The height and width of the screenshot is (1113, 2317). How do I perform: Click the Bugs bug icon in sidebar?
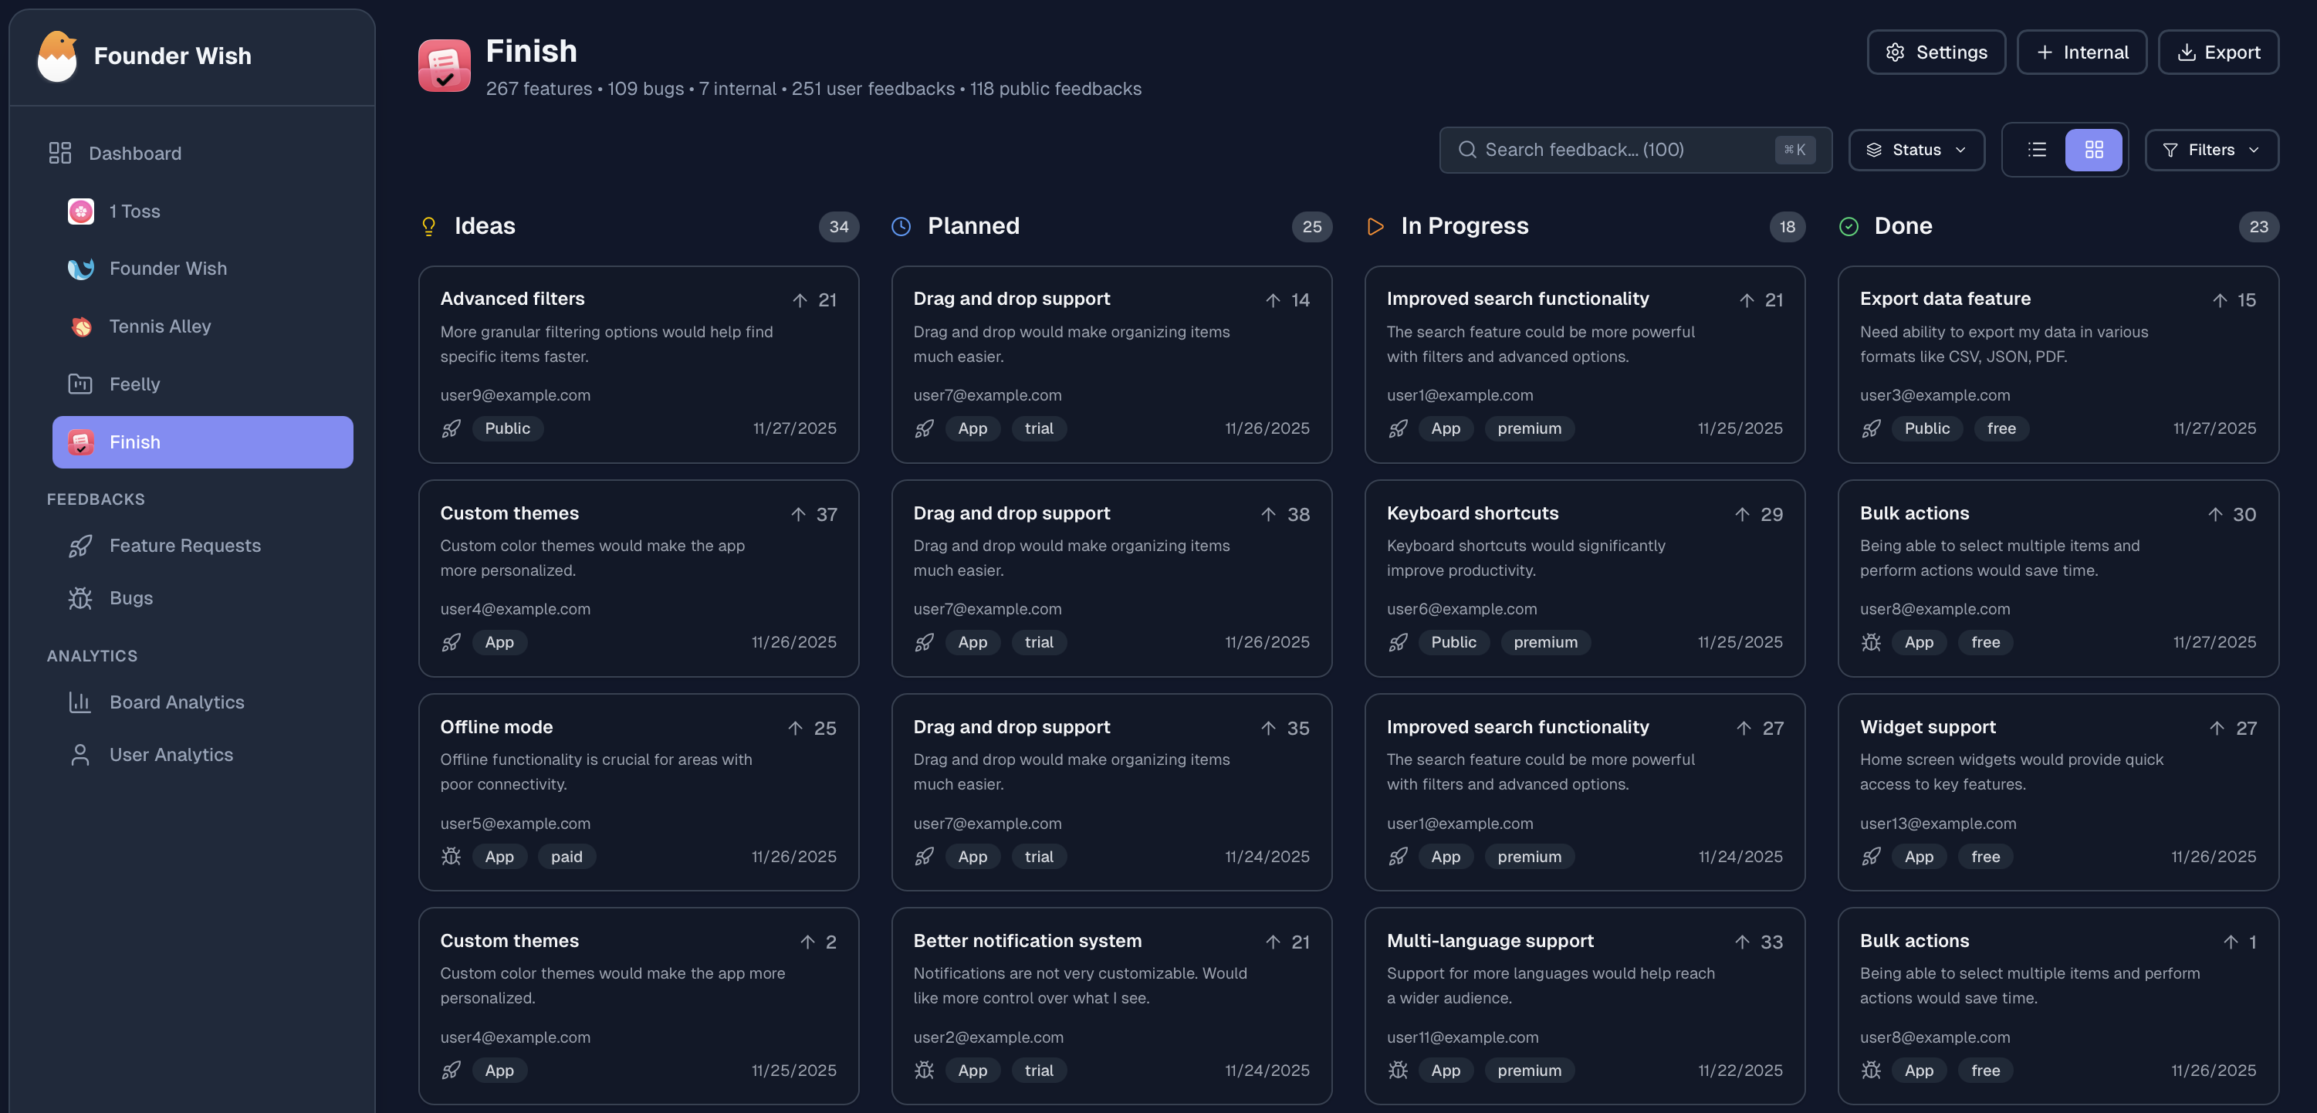coord(80,598)
